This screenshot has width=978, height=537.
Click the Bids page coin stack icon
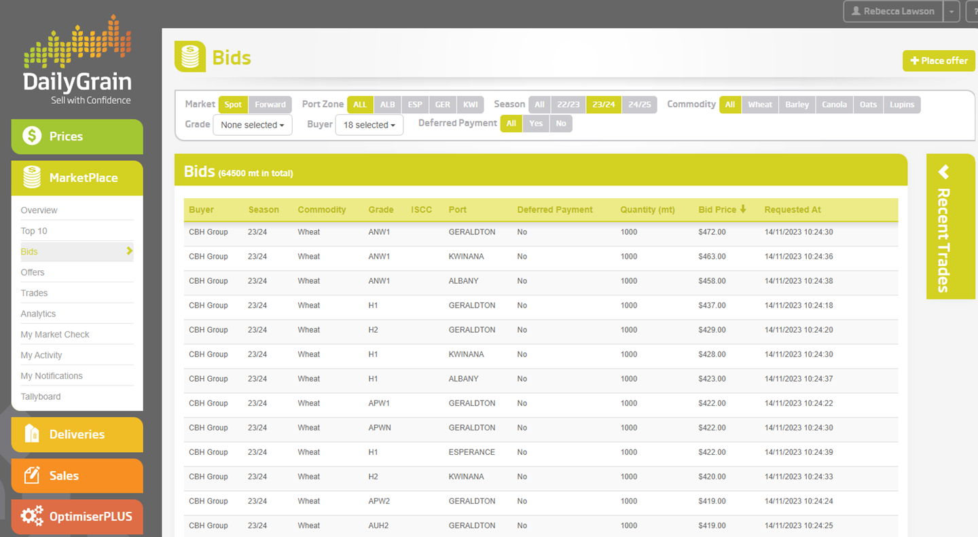[191, 57]
